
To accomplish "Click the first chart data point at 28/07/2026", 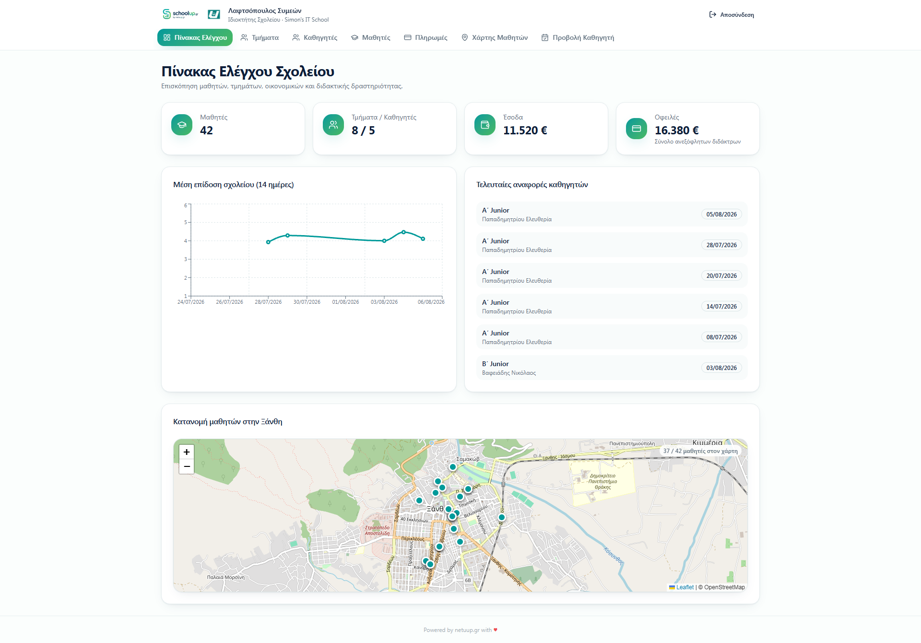I will coord(268,242).
